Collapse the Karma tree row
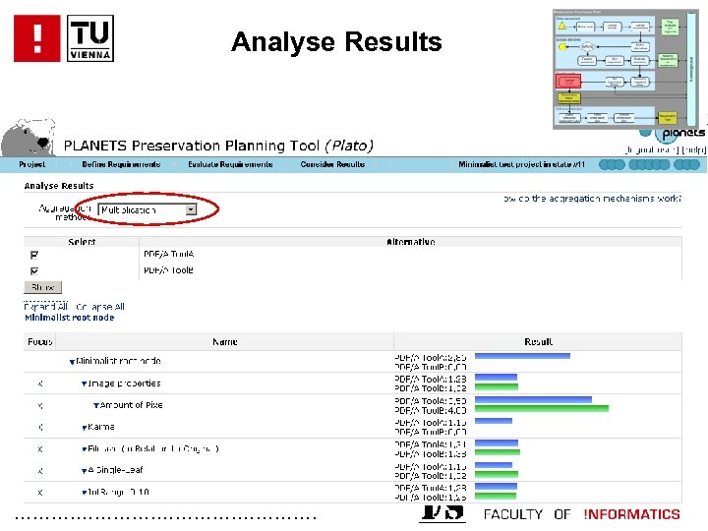The width and height of the screenshot is (708, 531). point(84,427)
